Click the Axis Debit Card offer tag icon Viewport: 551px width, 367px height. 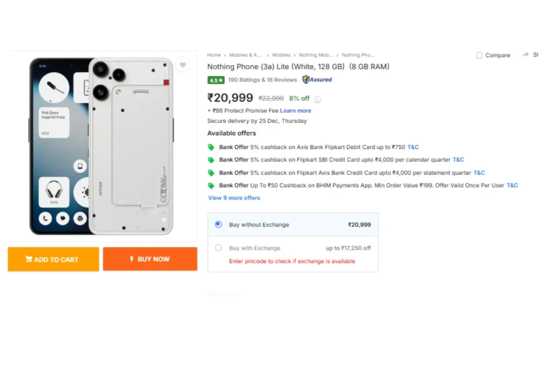[211, 147]
